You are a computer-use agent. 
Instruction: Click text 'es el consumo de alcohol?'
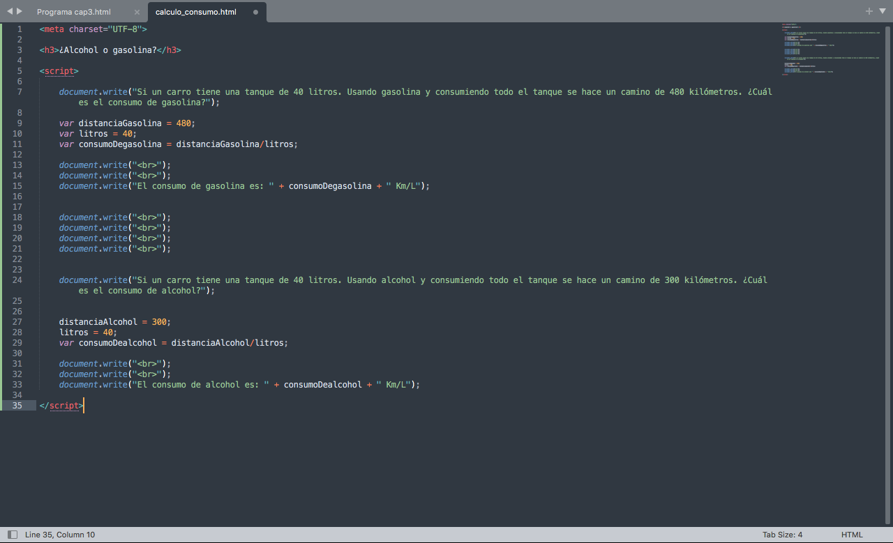click(x=140, y=291)
